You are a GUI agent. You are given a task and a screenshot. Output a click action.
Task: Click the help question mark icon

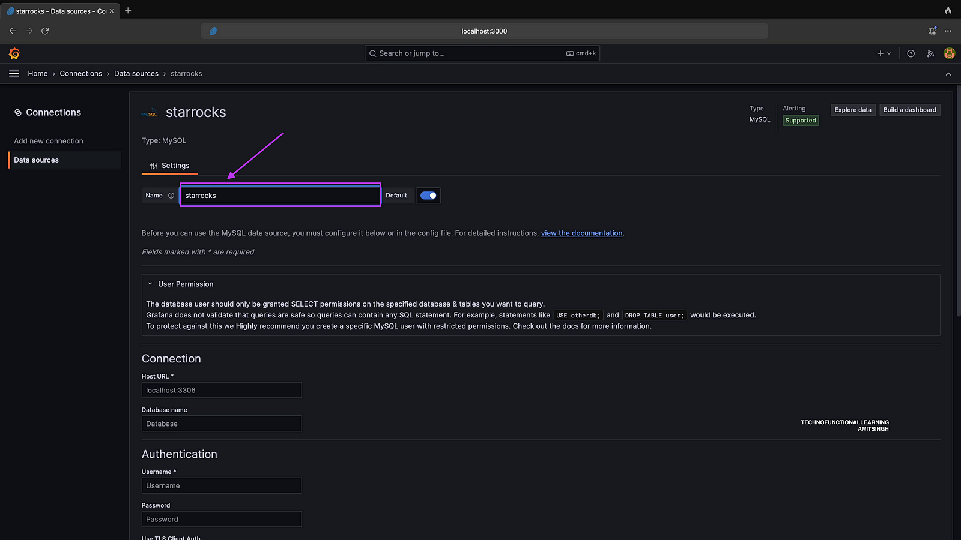pyautogui.click(x=911, y=53)
